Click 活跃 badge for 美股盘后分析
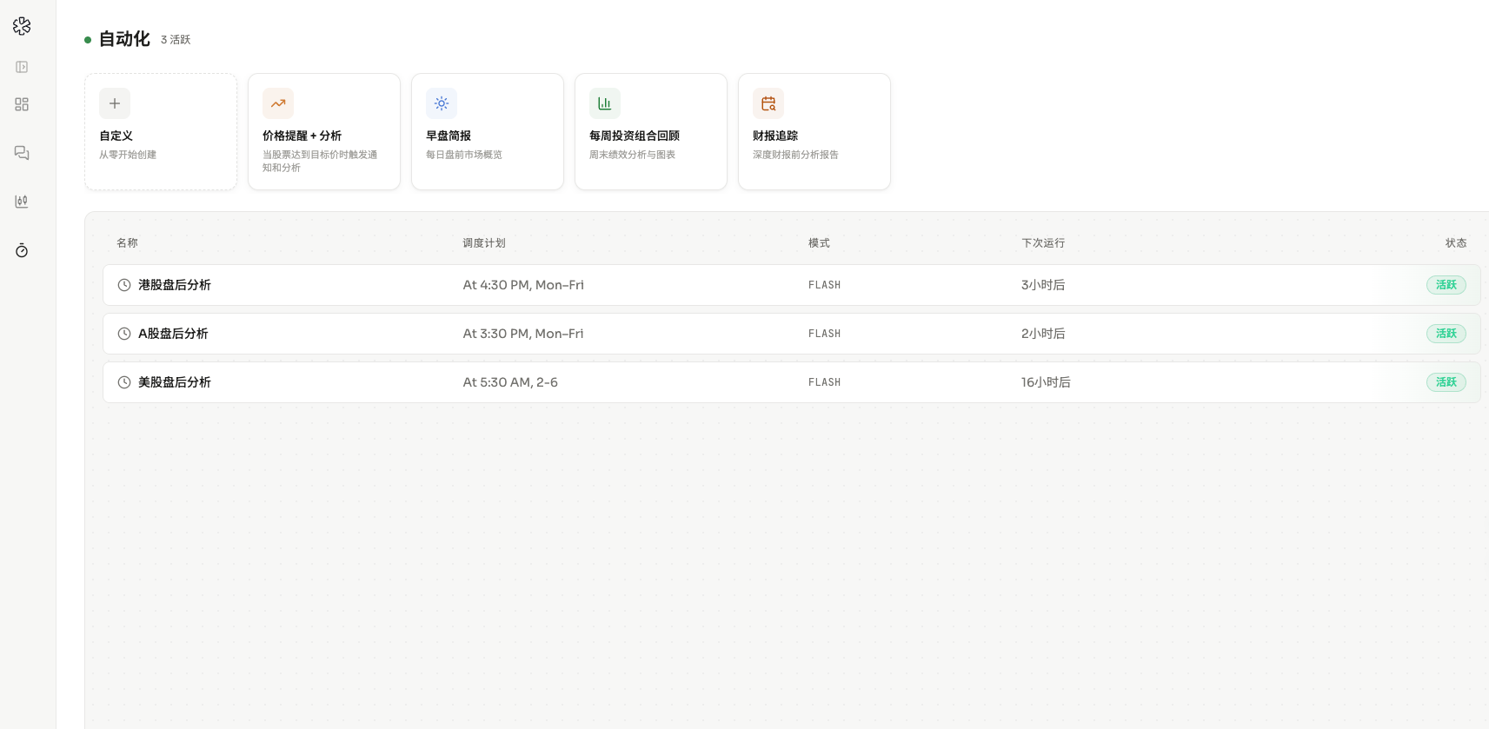The height and width of the screenshot is (729, 1489). coord(1446,382)
